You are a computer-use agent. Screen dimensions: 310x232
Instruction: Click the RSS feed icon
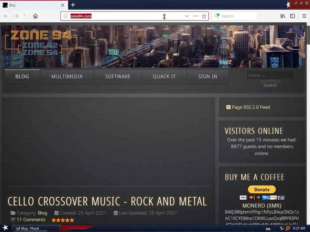point(228,107)
